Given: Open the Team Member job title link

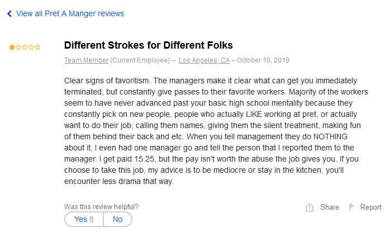Looking at the screenshot, I should click(x=86, y=60).
